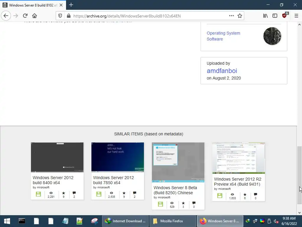302x227 pixels.
Task: Click floppy software icon on Build 8250 card
Action: point(160,204)
